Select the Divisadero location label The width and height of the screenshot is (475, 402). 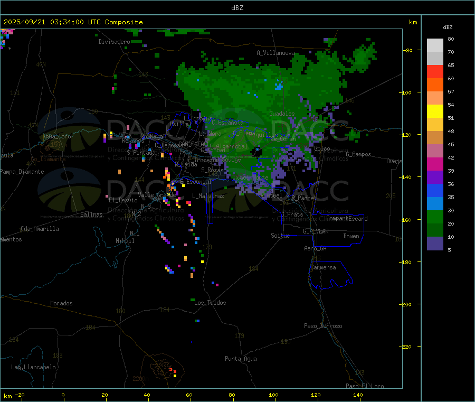pos(114,42)
